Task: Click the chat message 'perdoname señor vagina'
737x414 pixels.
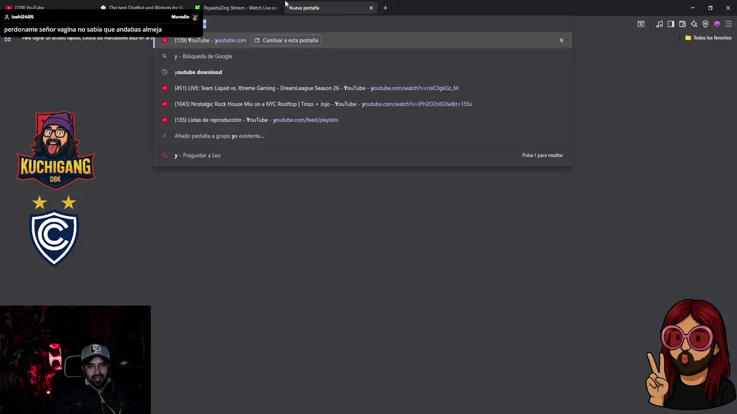Action: point(83,29)
